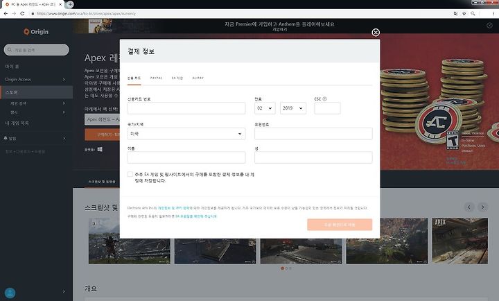Click the last name input field

click(x=313, y=157)
